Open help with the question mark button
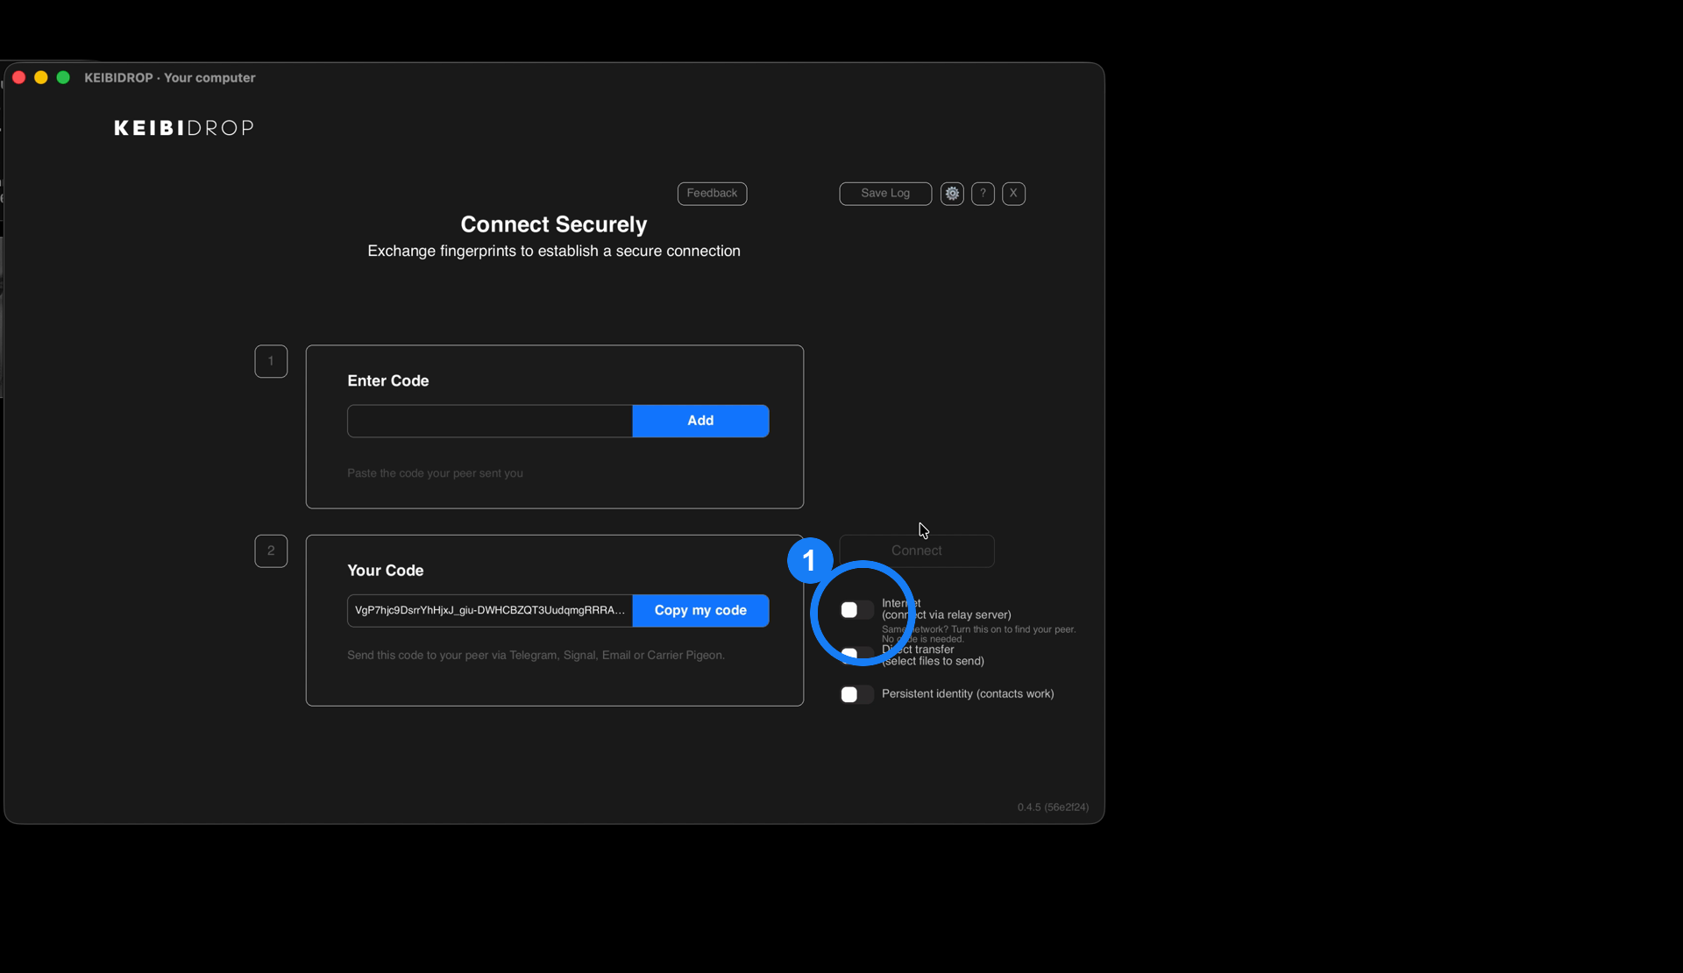1683x973 pixels. pos(983,194)
